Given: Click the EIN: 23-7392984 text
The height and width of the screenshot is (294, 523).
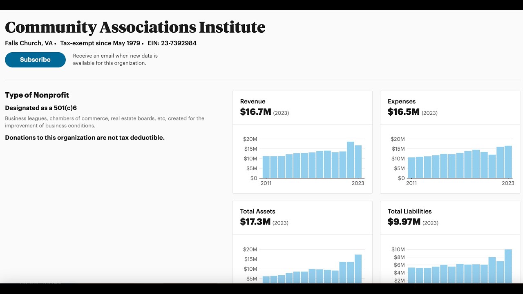Looking at the screenshot, I should pyautogui.click(x=172, y=43).
